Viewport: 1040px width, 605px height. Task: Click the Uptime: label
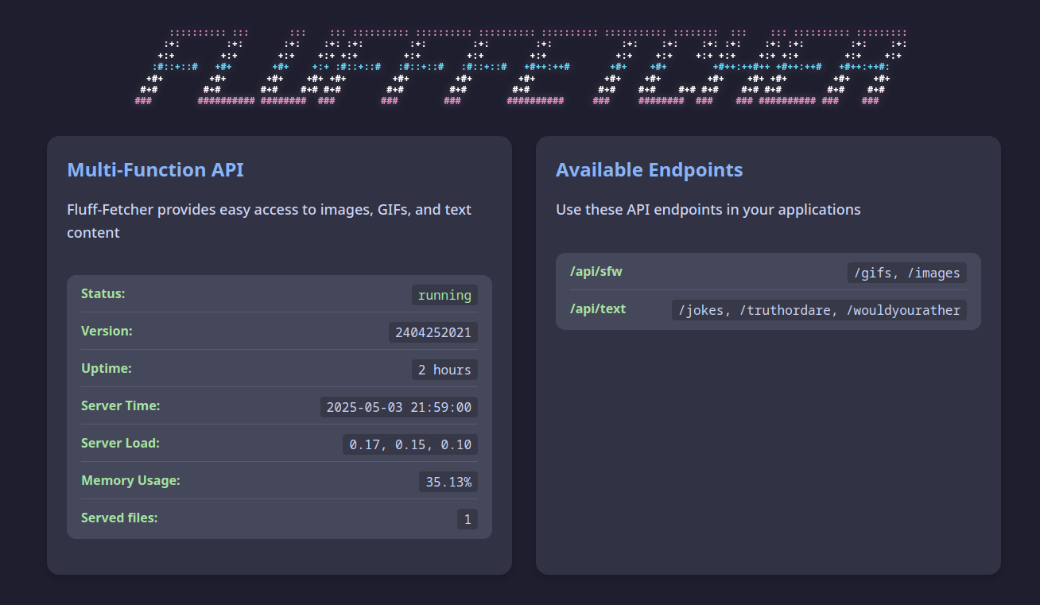coord(107,369)
